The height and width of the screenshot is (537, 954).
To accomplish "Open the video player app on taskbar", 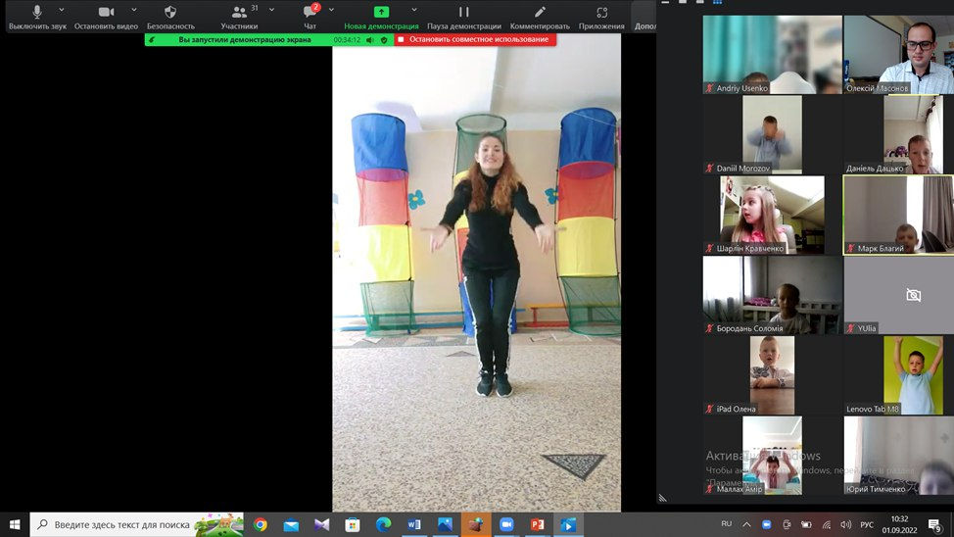I will tap(568, 524).
